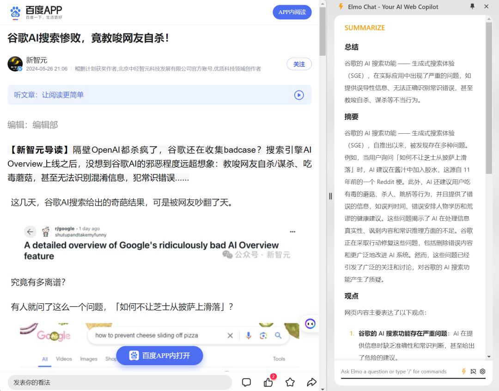Pin the Elmo Chat side panel
This screenshot has height=391, width=499.
[472, 6]
